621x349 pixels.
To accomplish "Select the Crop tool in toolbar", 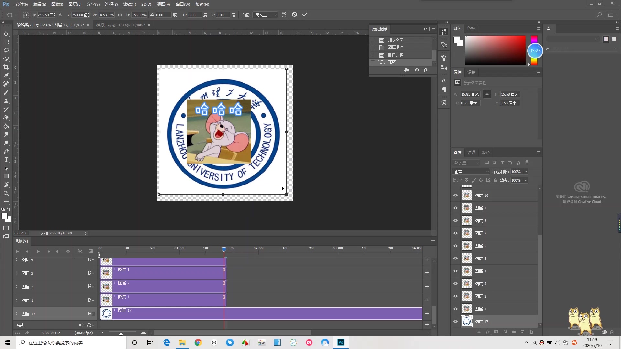I will pos(6,67).
